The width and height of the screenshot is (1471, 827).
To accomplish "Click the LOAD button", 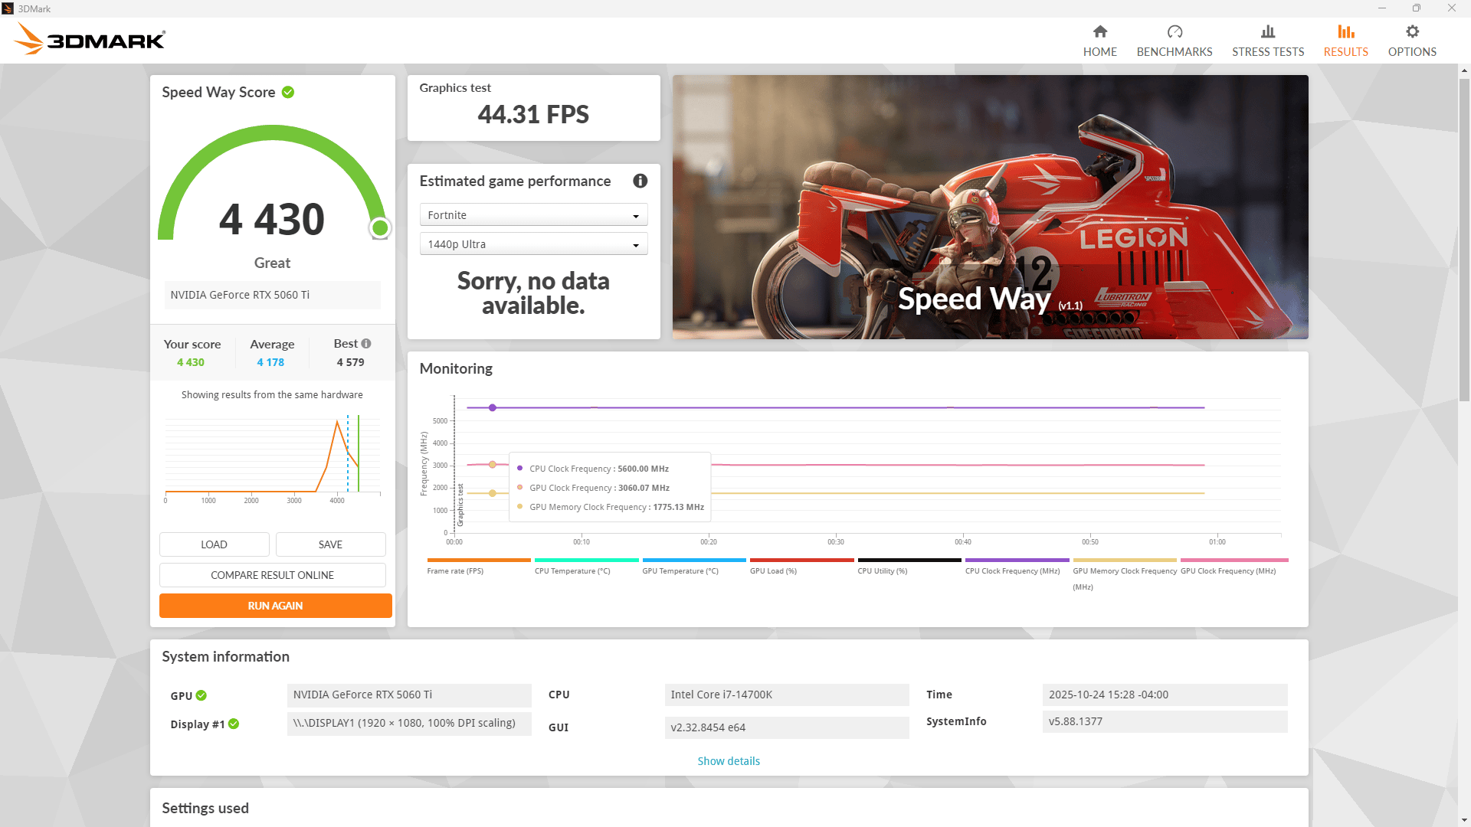I will (x=215, y=544).
